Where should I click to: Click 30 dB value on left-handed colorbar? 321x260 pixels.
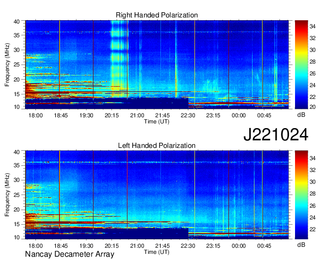point(313,182)
